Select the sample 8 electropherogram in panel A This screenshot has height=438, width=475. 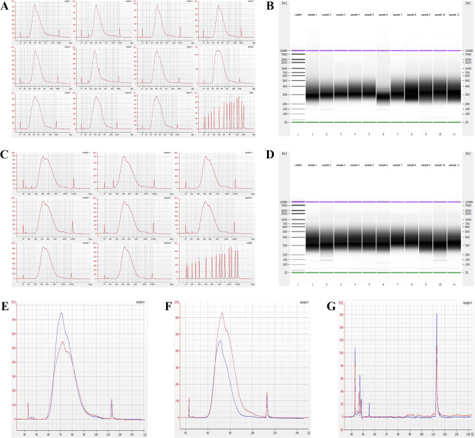point(226,67)
